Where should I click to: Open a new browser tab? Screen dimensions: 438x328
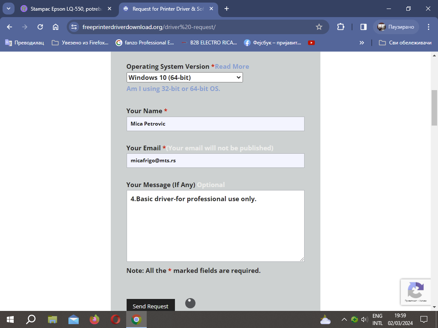click(227, 9)
